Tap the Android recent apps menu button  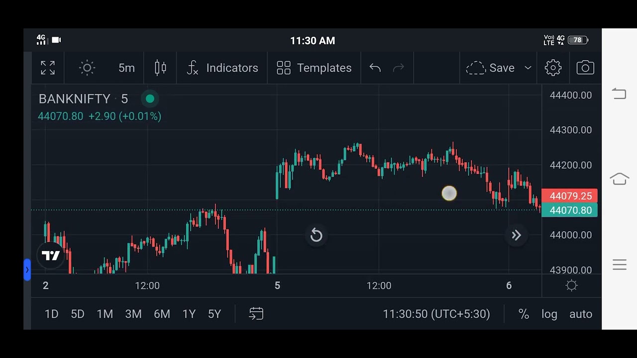[620, 265]
